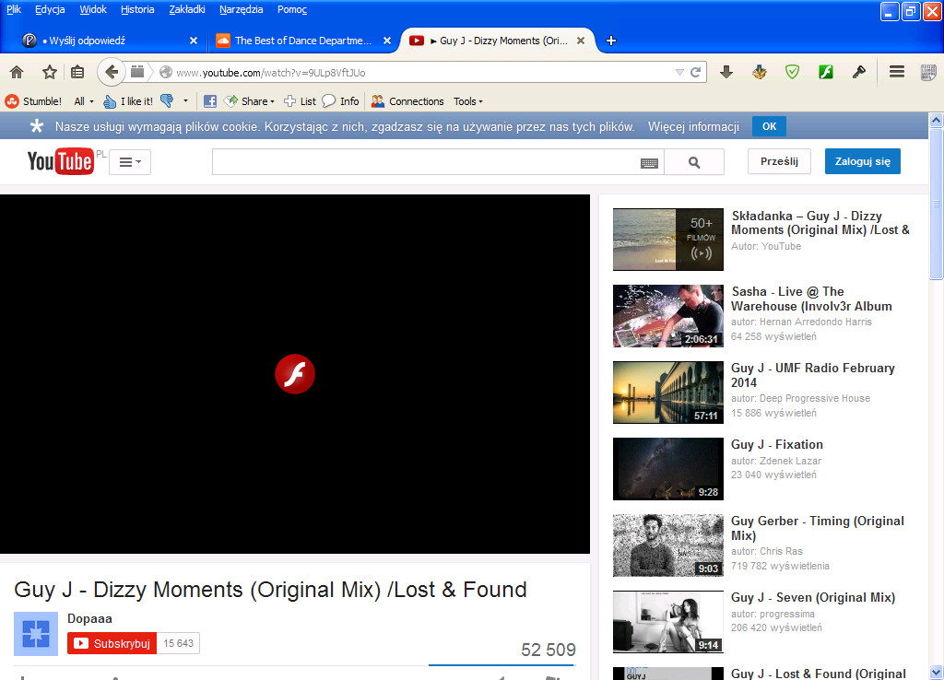This screenshot has width=944, height=680.
Task: Click the green Flash toolbar icon
Action: click(826, 72)
